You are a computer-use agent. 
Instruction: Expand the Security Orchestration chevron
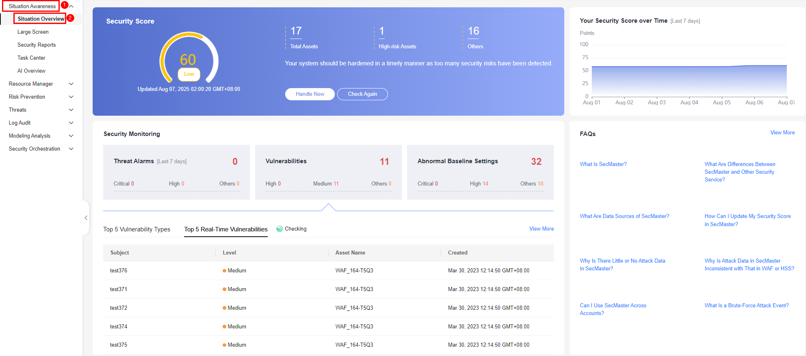coord(71,149)
